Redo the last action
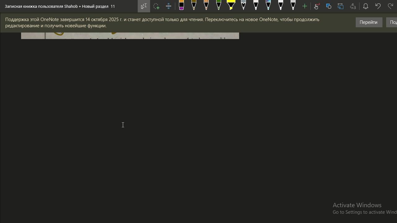 click(390, 6)
